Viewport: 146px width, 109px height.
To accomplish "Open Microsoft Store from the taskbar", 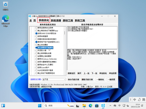I will coord(97,106).
